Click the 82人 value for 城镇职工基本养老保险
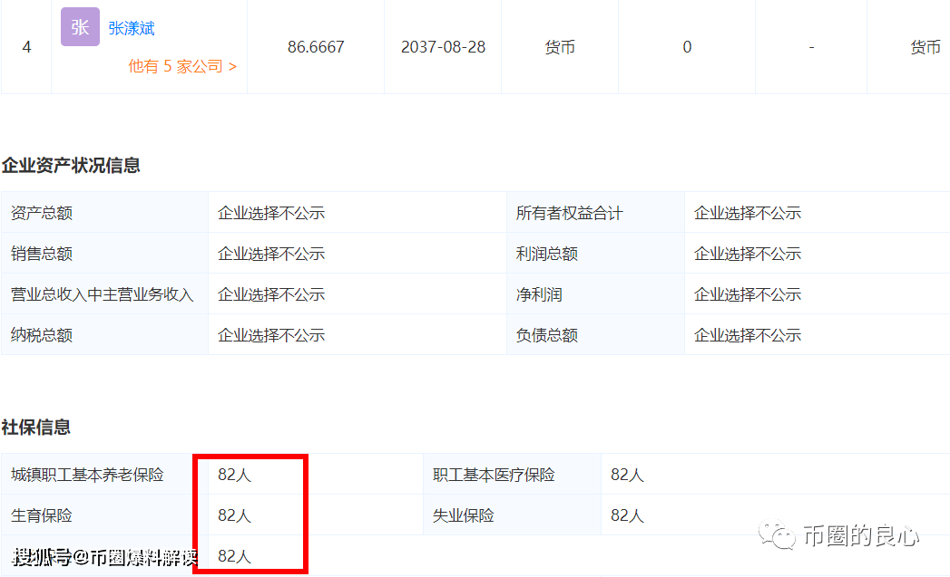The height and width of the screenshot is (577, 950). coord(236,474)
